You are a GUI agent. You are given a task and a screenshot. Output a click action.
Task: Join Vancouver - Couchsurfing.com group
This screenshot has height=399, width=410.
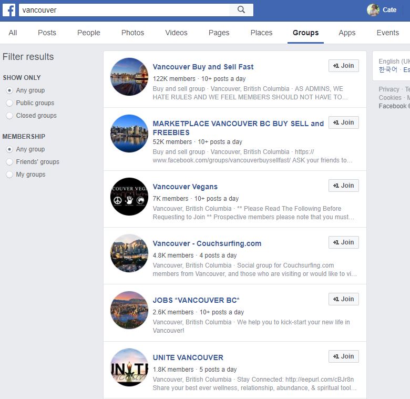pos(344,242)
